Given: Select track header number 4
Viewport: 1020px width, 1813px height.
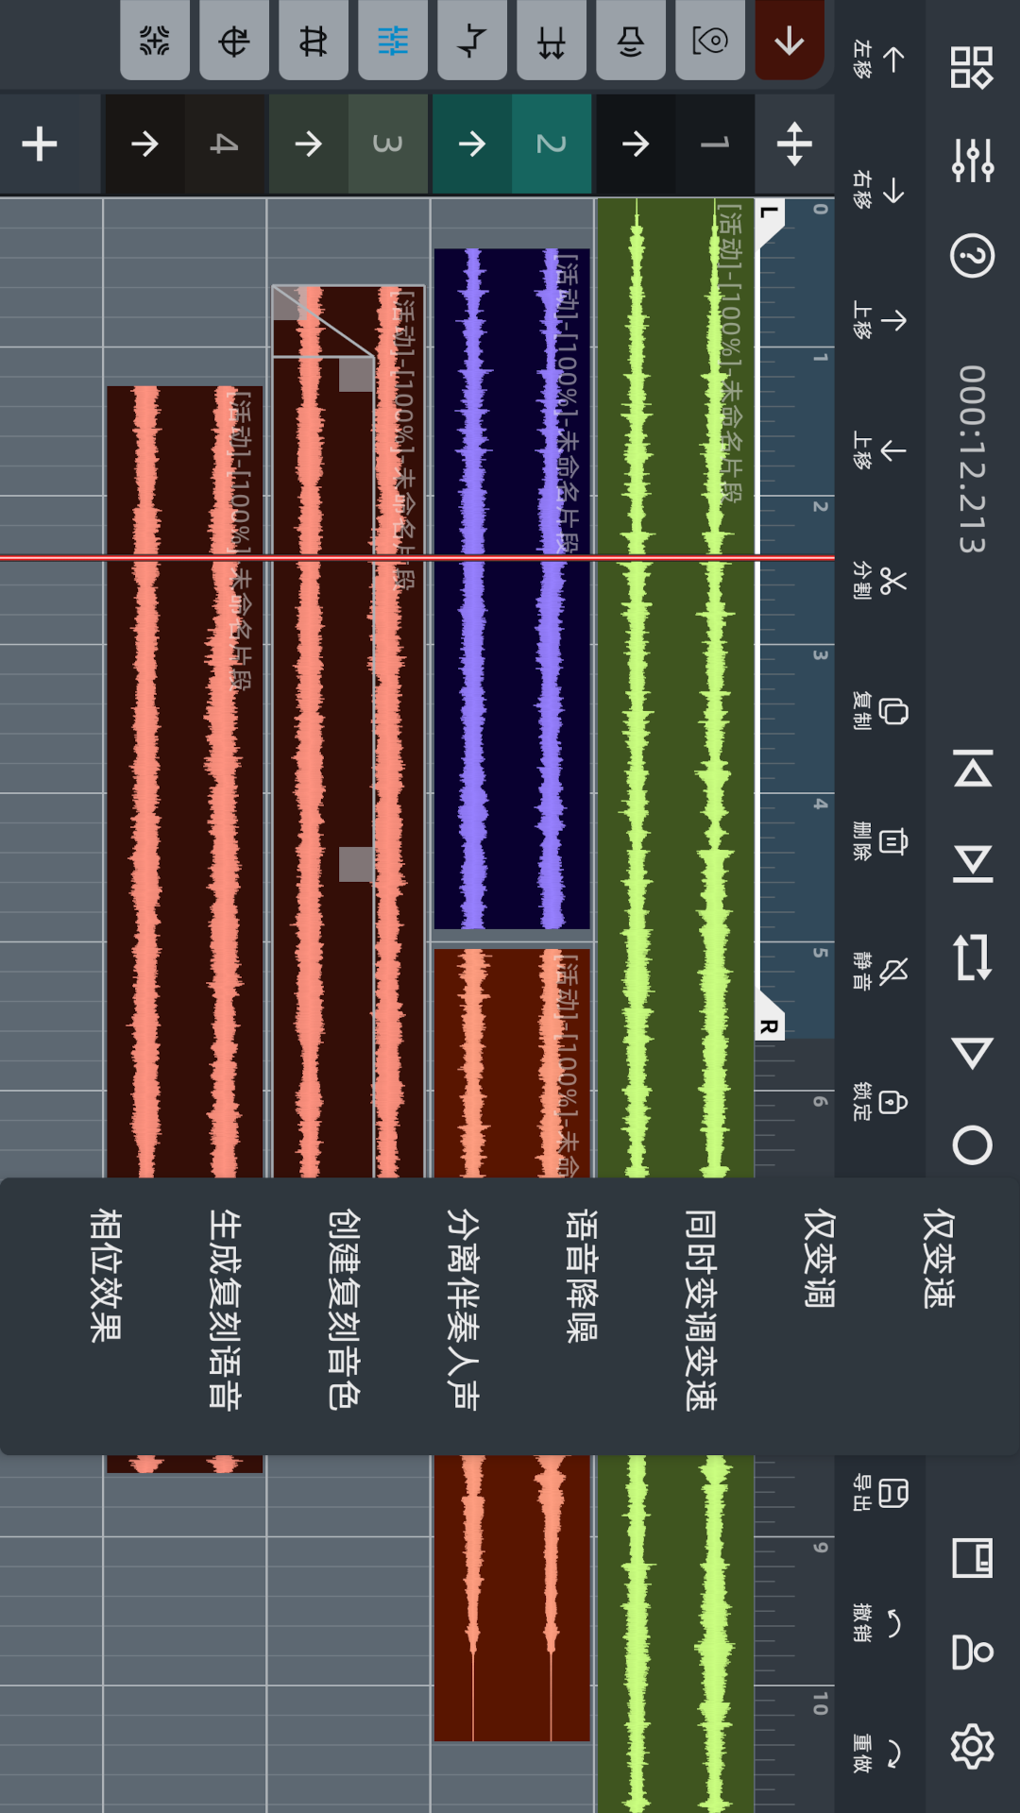Looking at the screenshot, I should [x=224, y=144].
